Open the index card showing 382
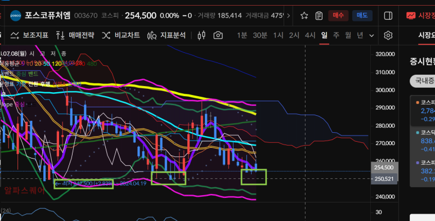 [423, 171]
